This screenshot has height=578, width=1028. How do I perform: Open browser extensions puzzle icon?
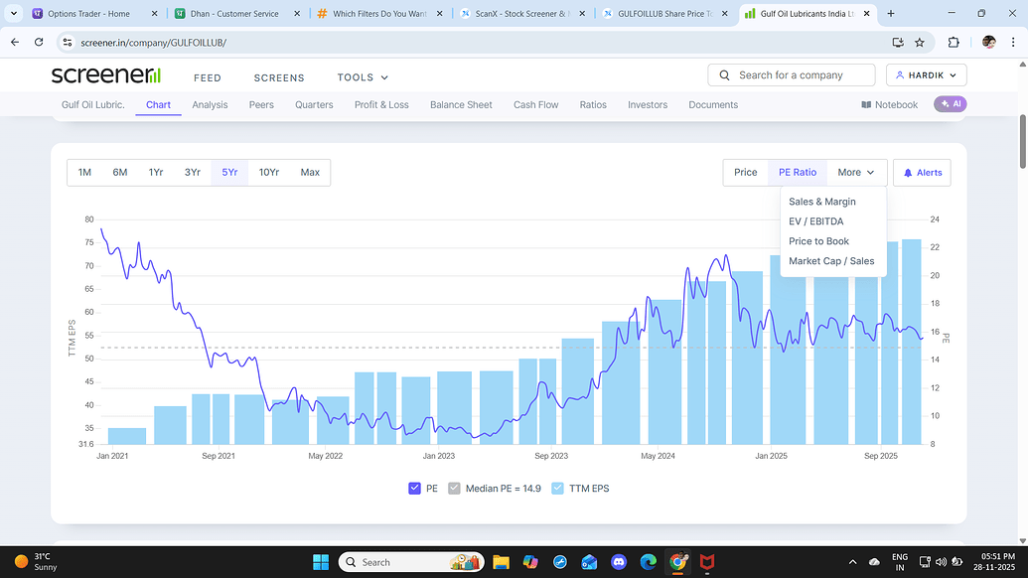tap(954, 43)
